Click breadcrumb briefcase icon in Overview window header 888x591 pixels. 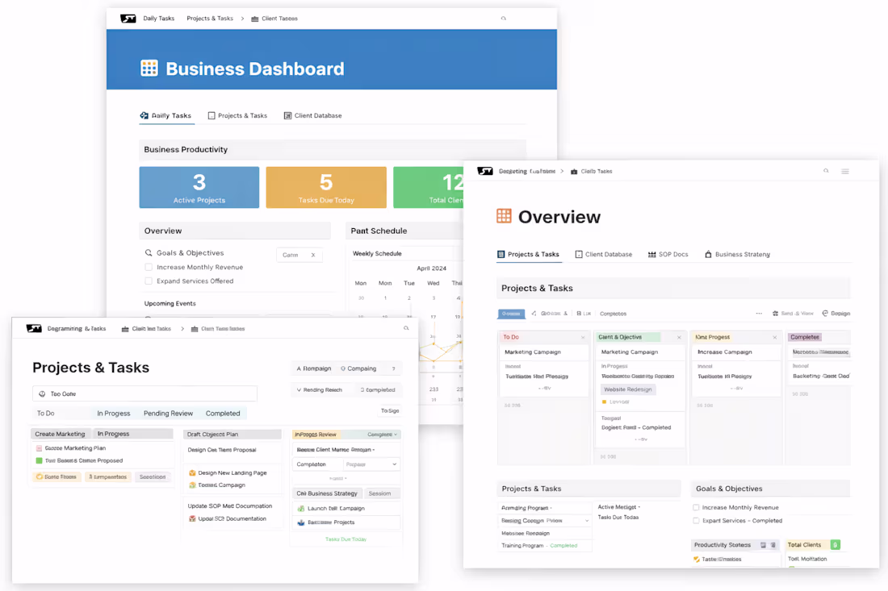(574, 172)
